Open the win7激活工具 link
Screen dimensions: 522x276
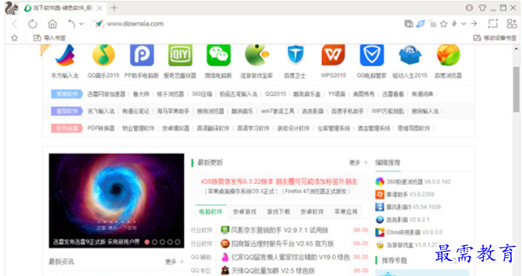point(277,111)
